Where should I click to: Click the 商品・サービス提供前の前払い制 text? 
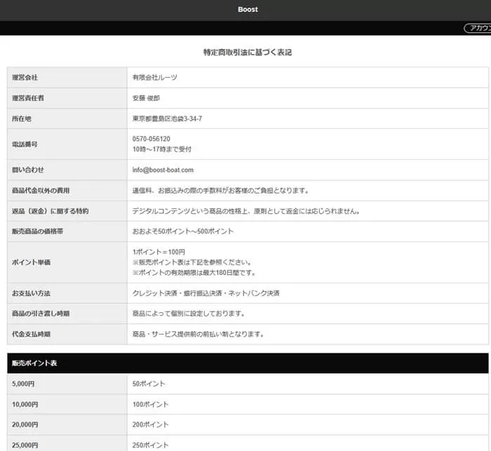(198, 334)
